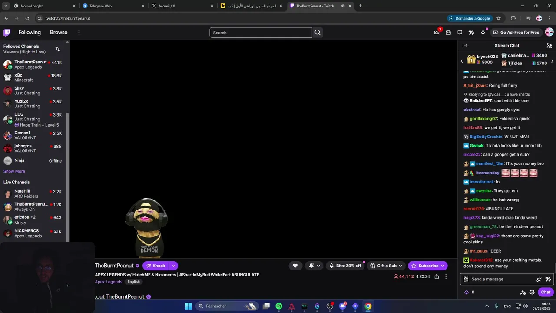Go to the Browse tab
Screen dimensions: 556x313
(59, 32)
